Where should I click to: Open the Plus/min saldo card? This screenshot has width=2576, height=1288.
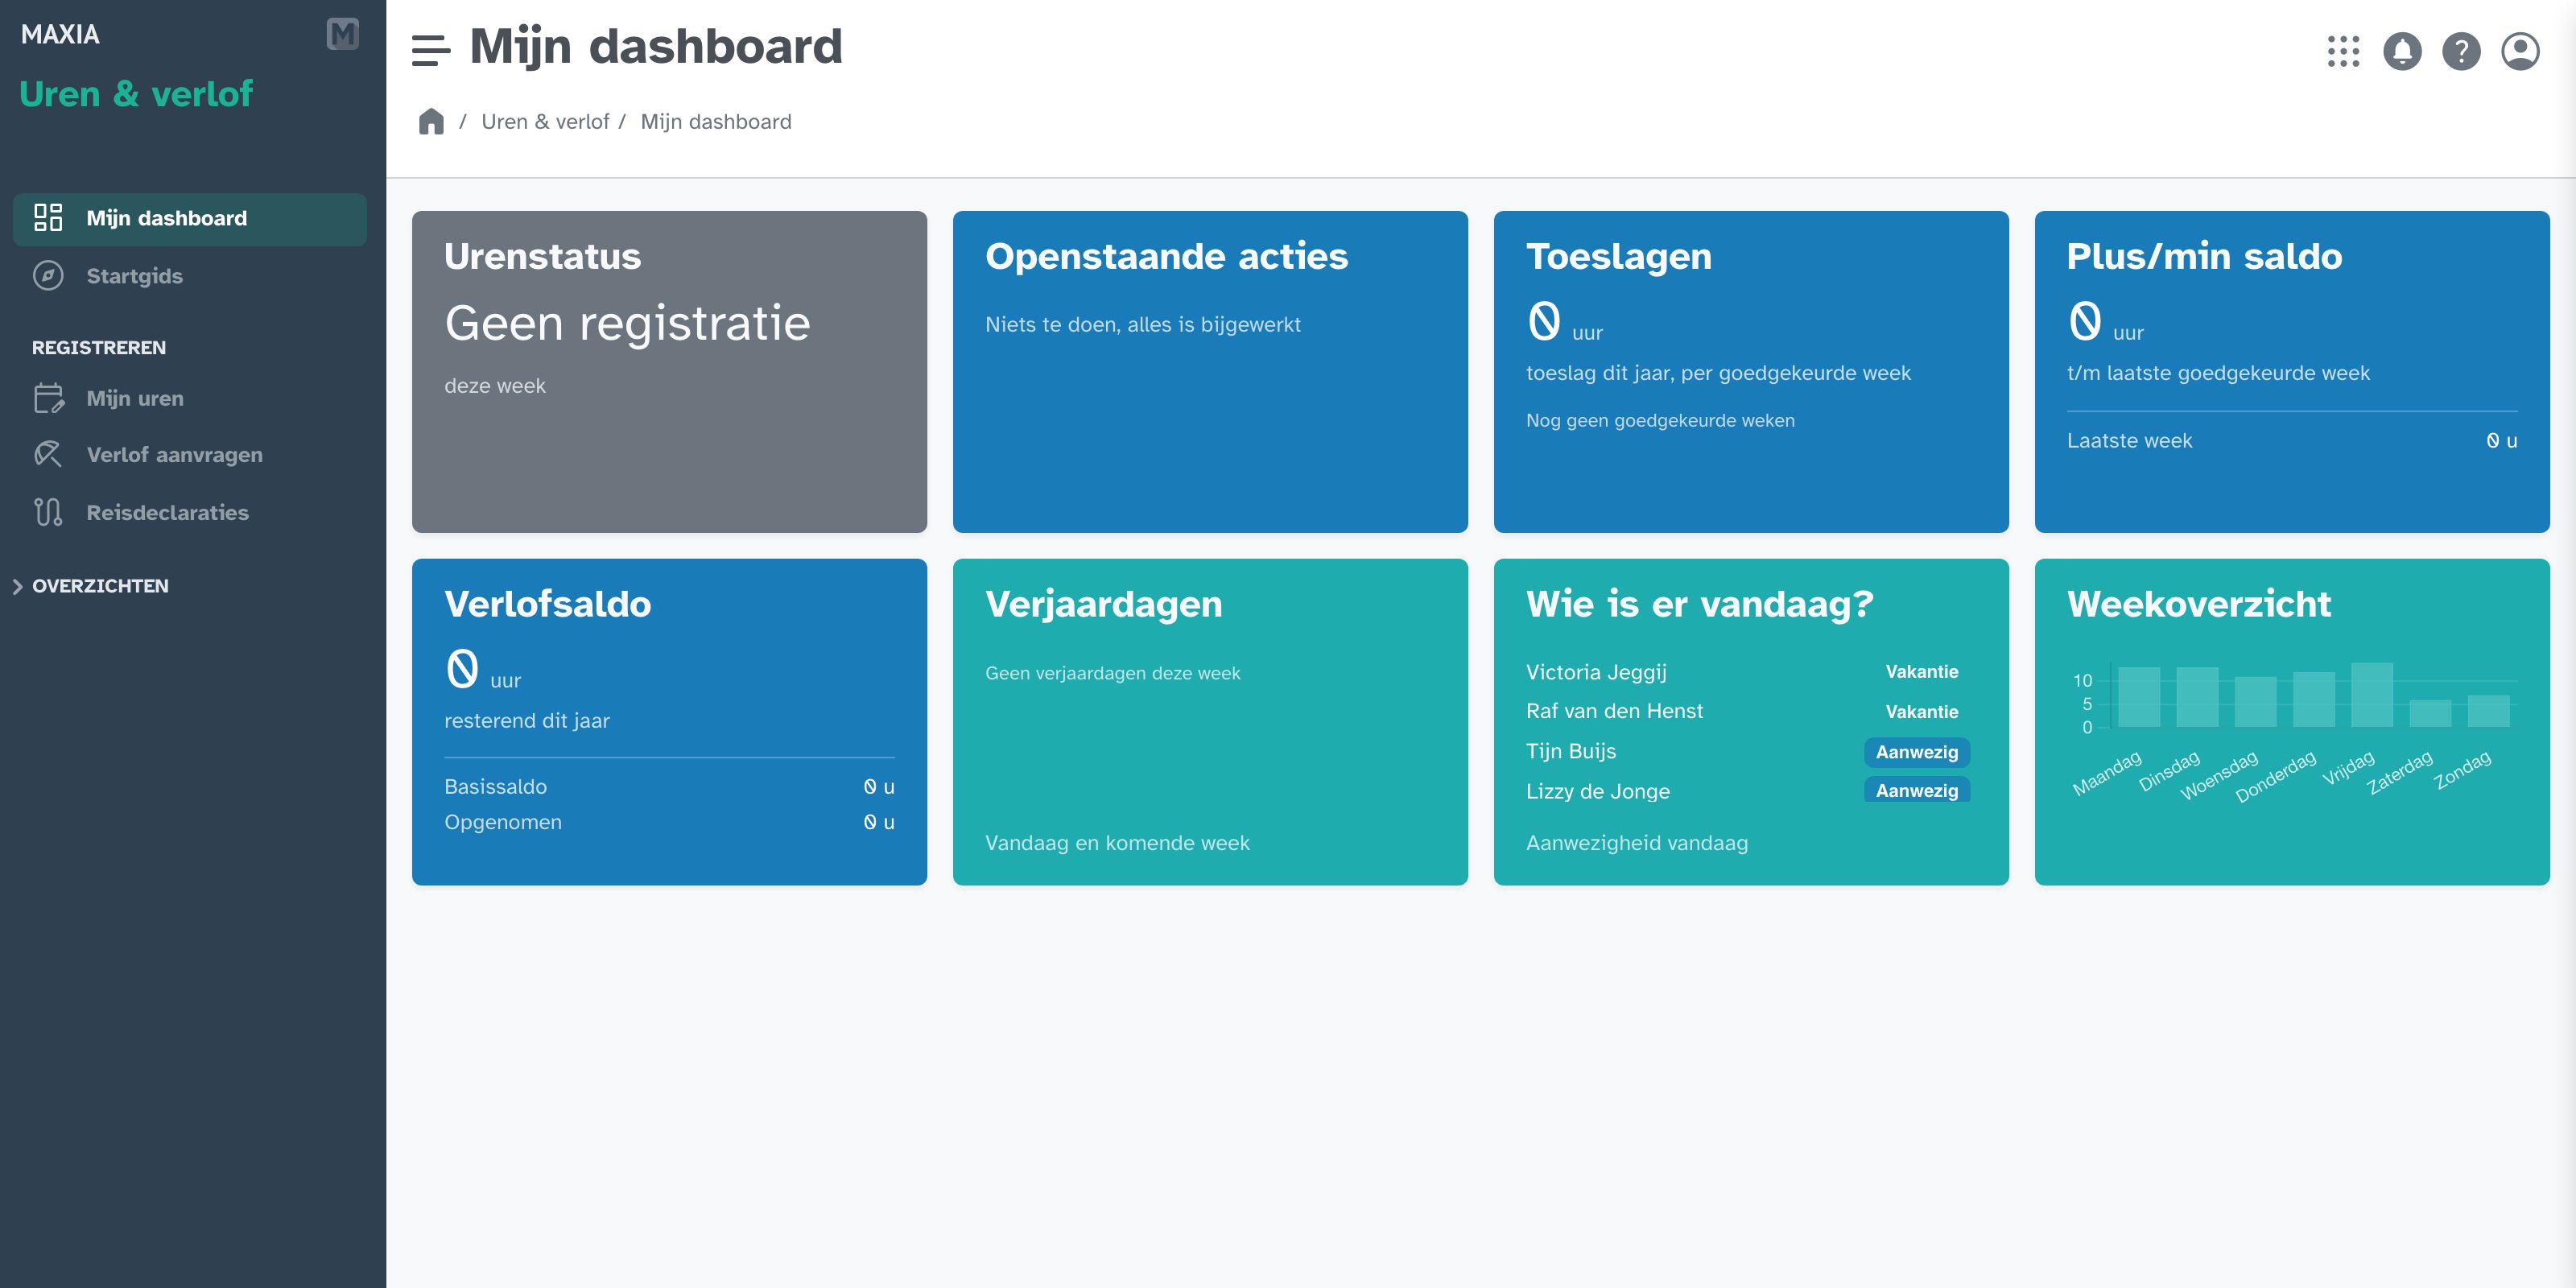pyautogui.click(x=2292, y=371)
